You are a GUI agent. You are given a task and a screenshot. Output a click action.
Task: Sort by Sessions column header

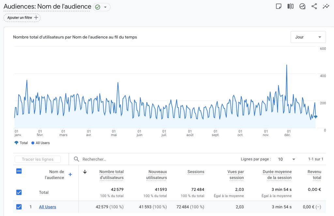(x=196, y=172)
